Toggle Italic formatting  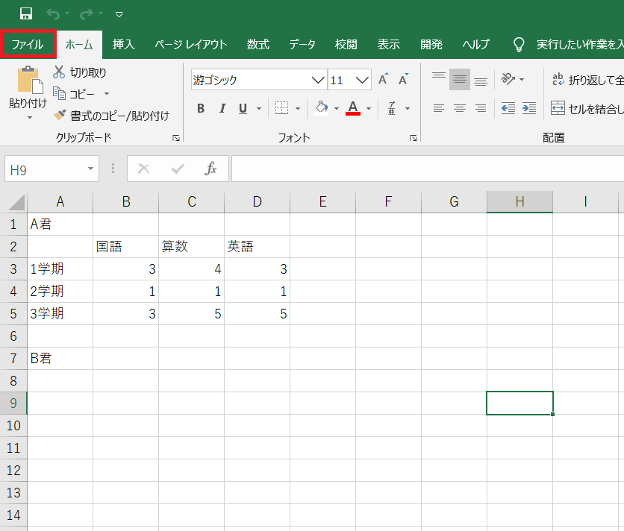(x=222, y=109)
